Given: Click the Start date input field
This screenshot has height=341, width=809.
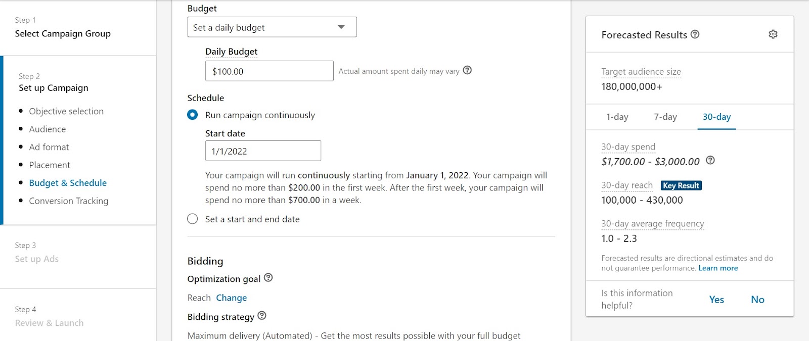Looking at the screenshot, I should (x=263, y=151).
